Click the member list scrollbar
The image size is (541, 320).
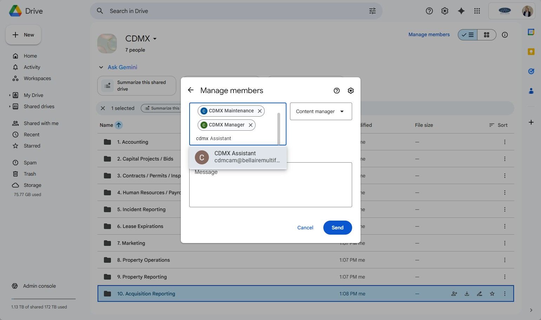pyautogui.click(x=279, y=129)
